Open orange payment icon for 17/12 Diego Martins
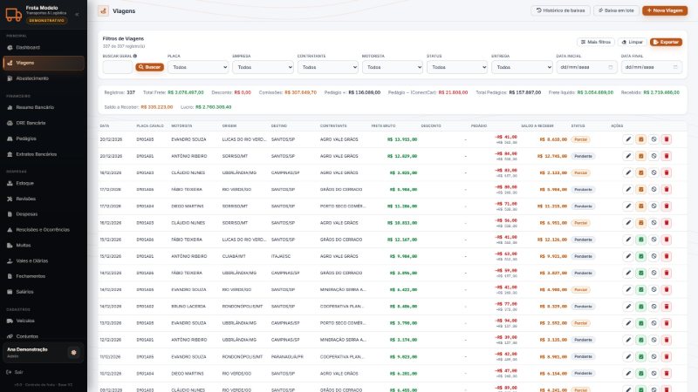 (x=641, y=206)
